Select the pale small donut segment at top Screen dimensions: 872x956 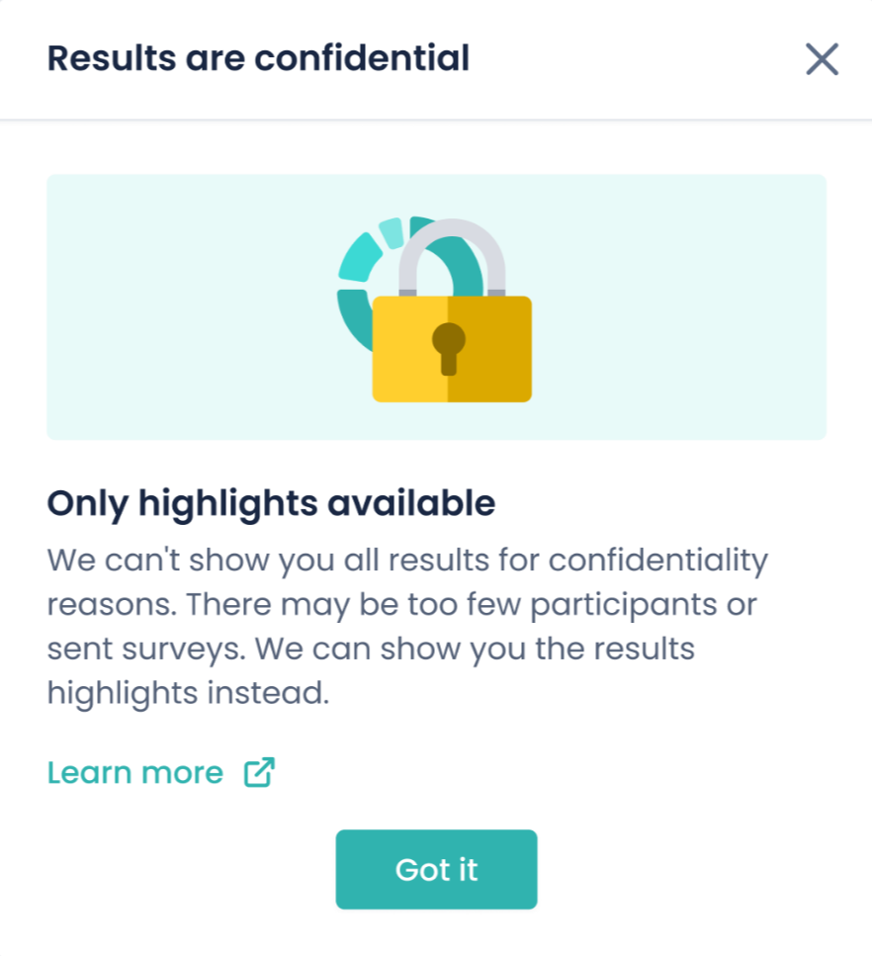391,233
